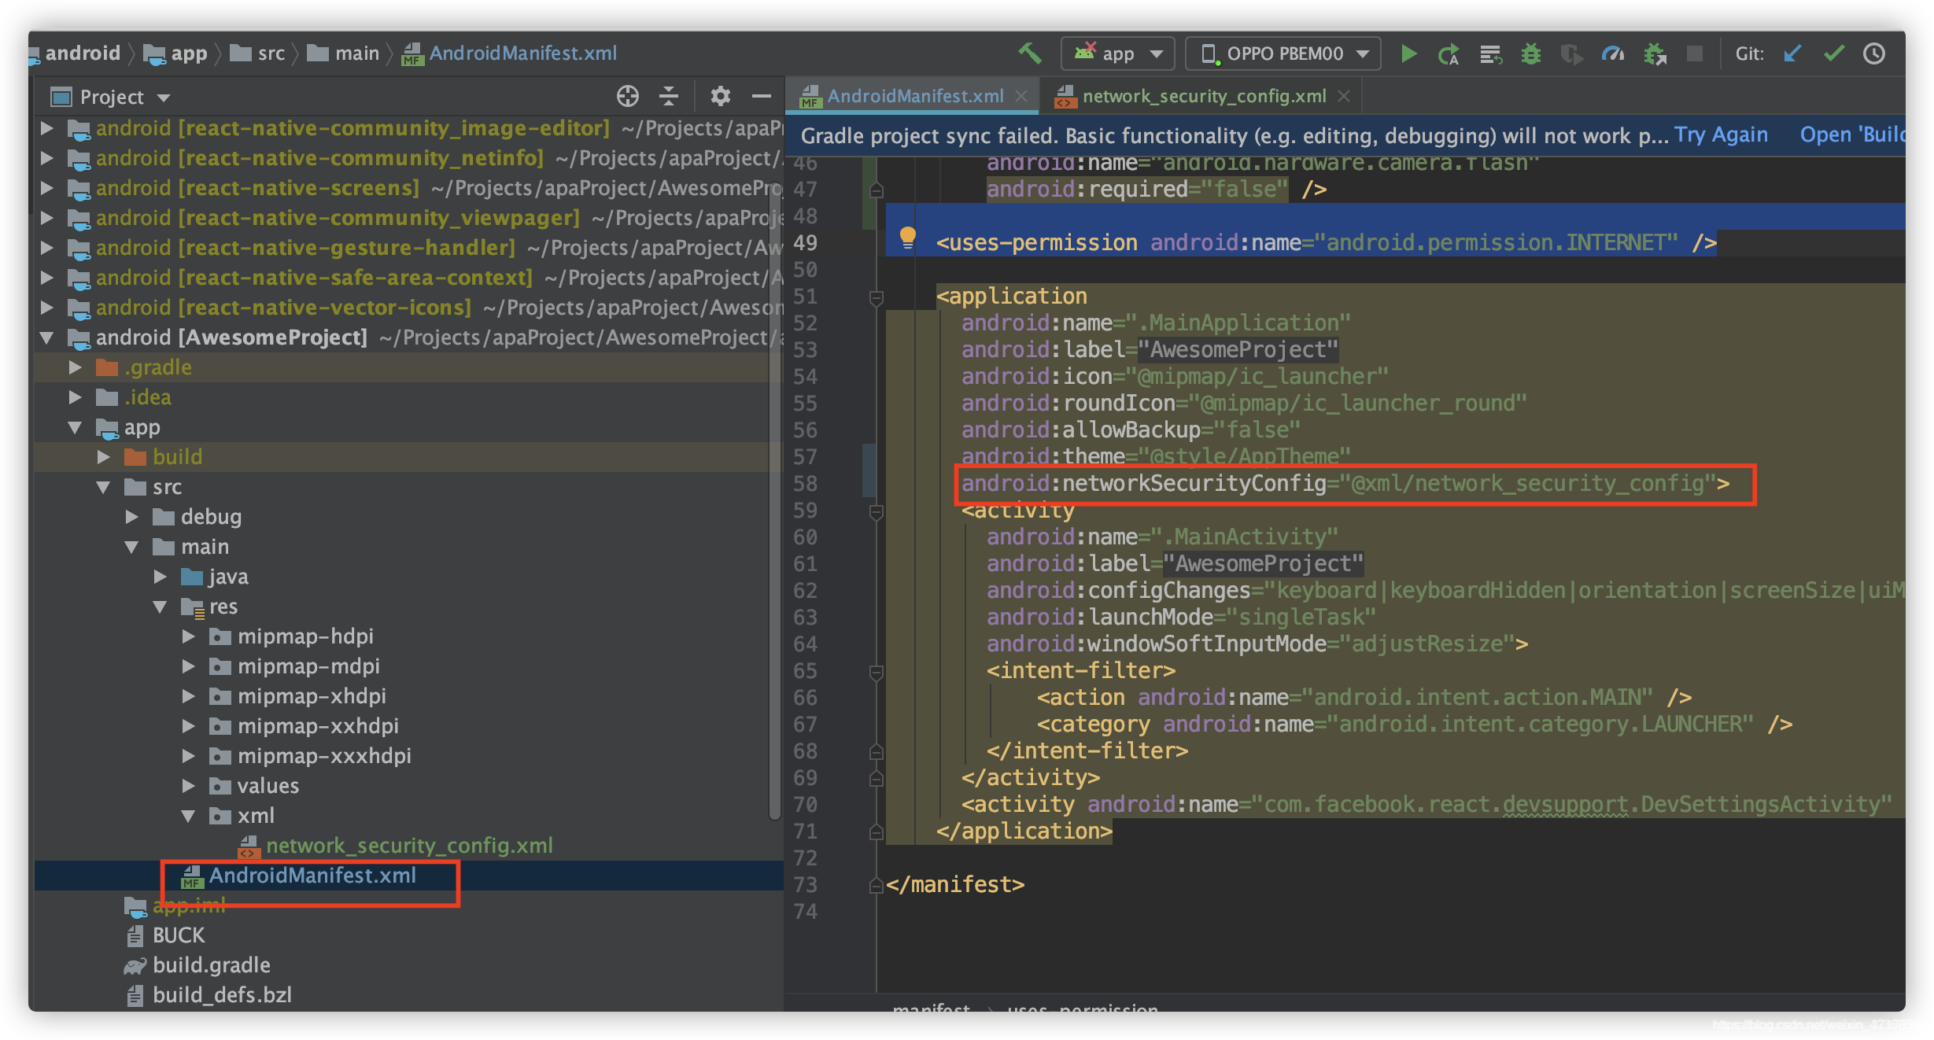This screenshot has width=1934, height=1040.
Task: Start debugging with the green bug icon
Action: [1531, 54]
